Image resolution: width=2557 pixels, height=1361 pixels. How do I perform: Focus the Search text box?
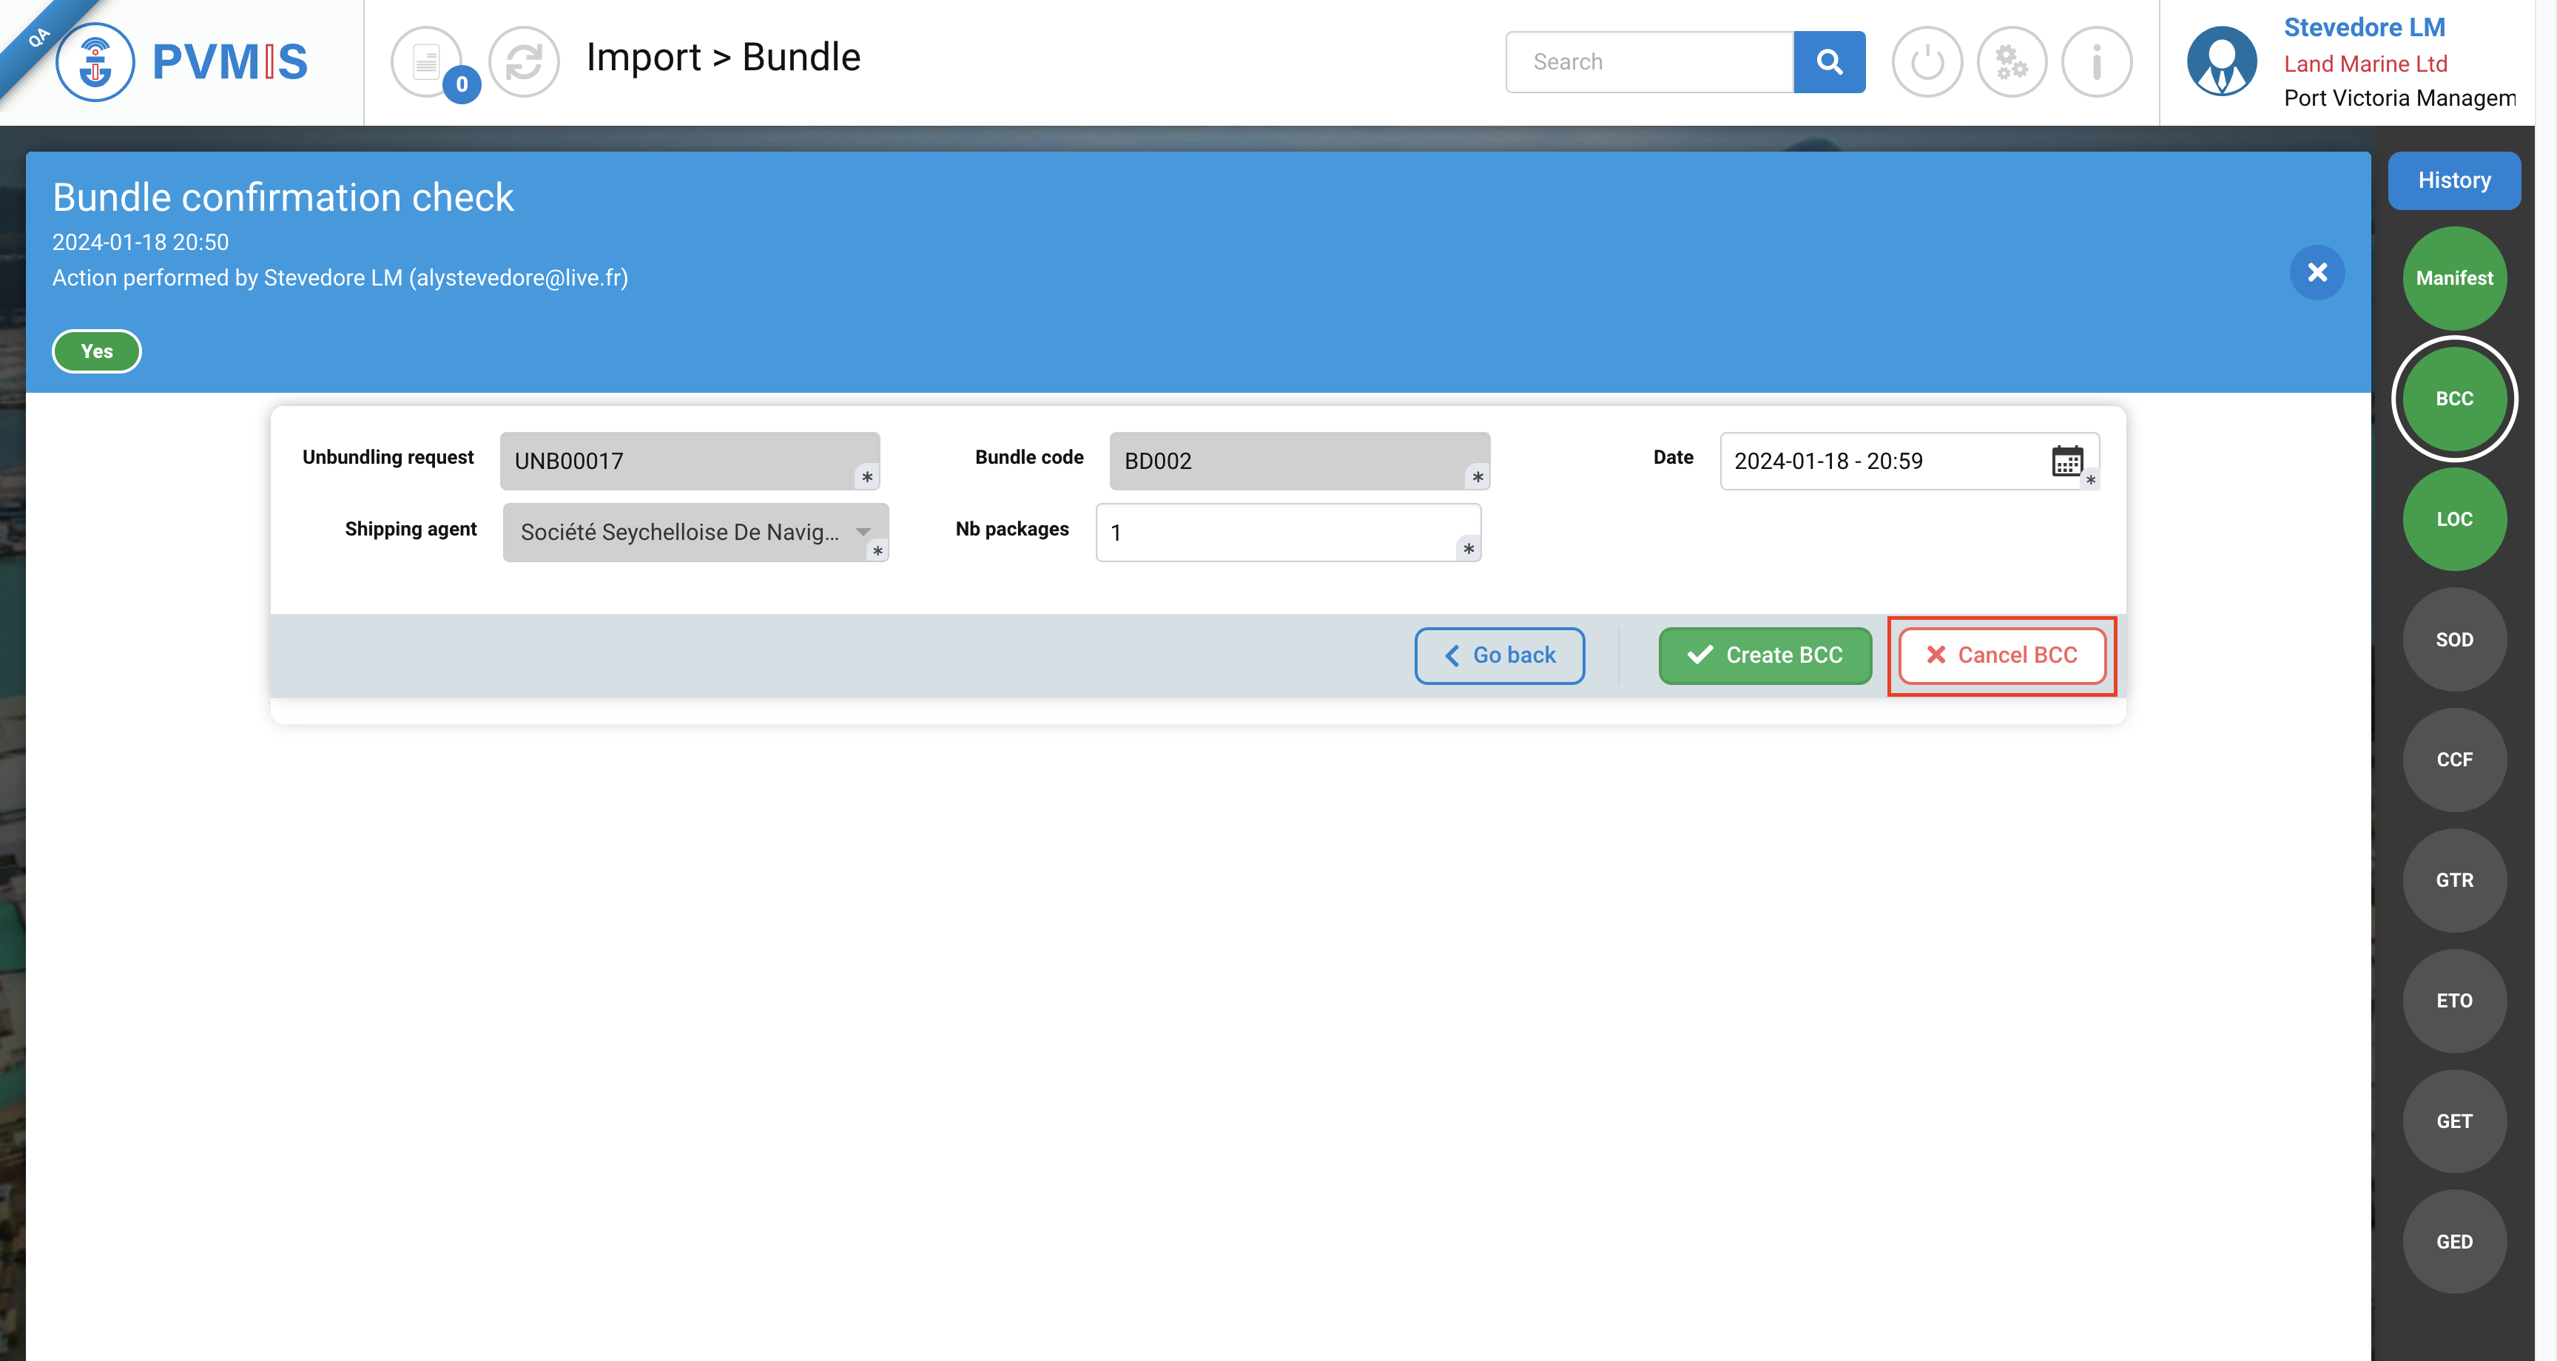pyautogui.click(x=1648, y=61)
